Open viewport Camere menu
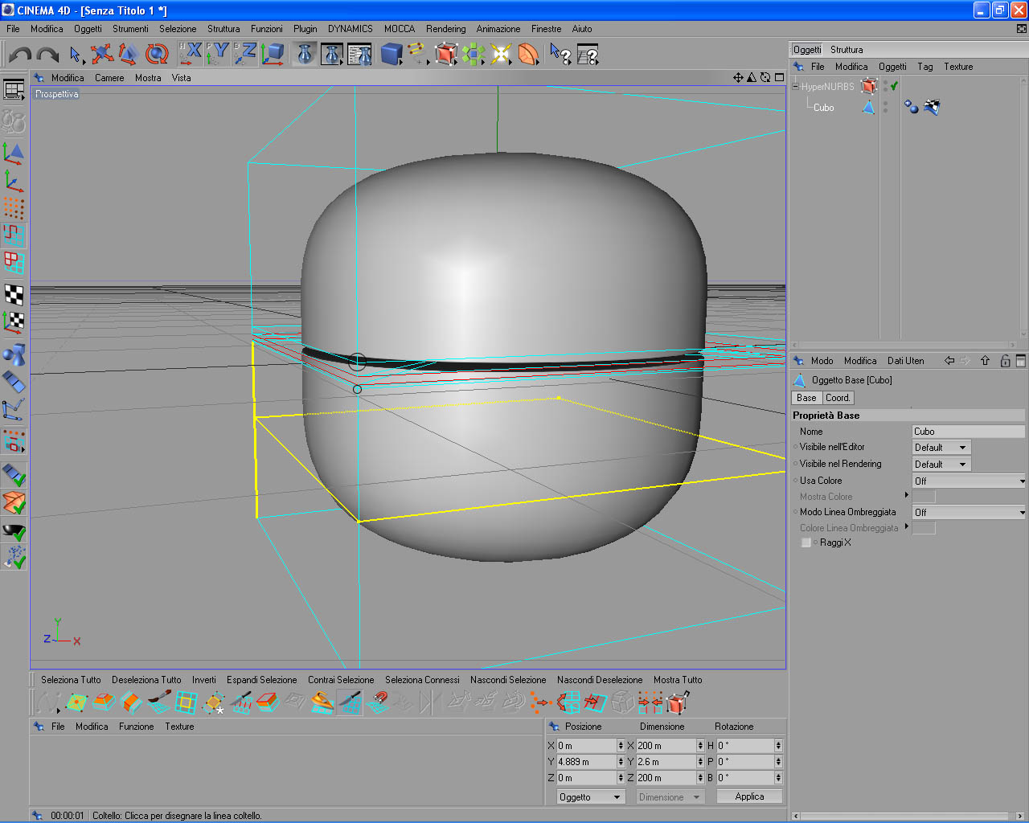Viewport: 1029px width, 823px height. 109,78
